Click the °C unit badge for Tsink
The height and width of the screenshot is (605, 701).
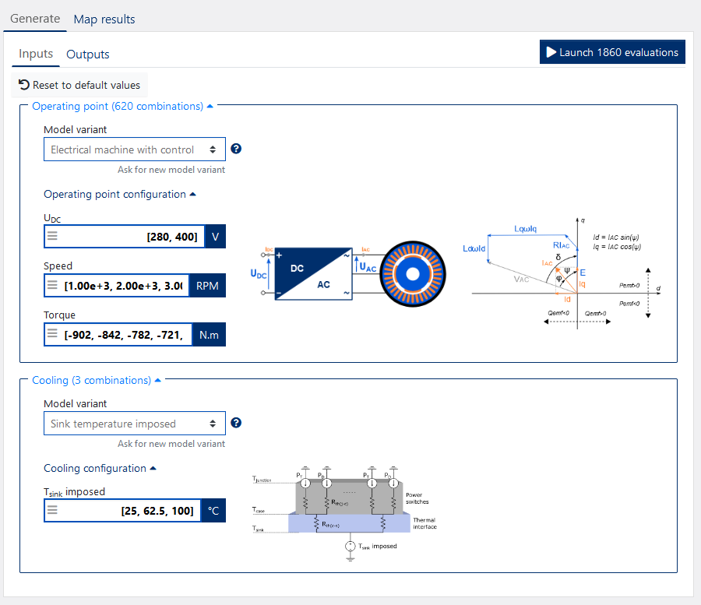tap(212, 511)
